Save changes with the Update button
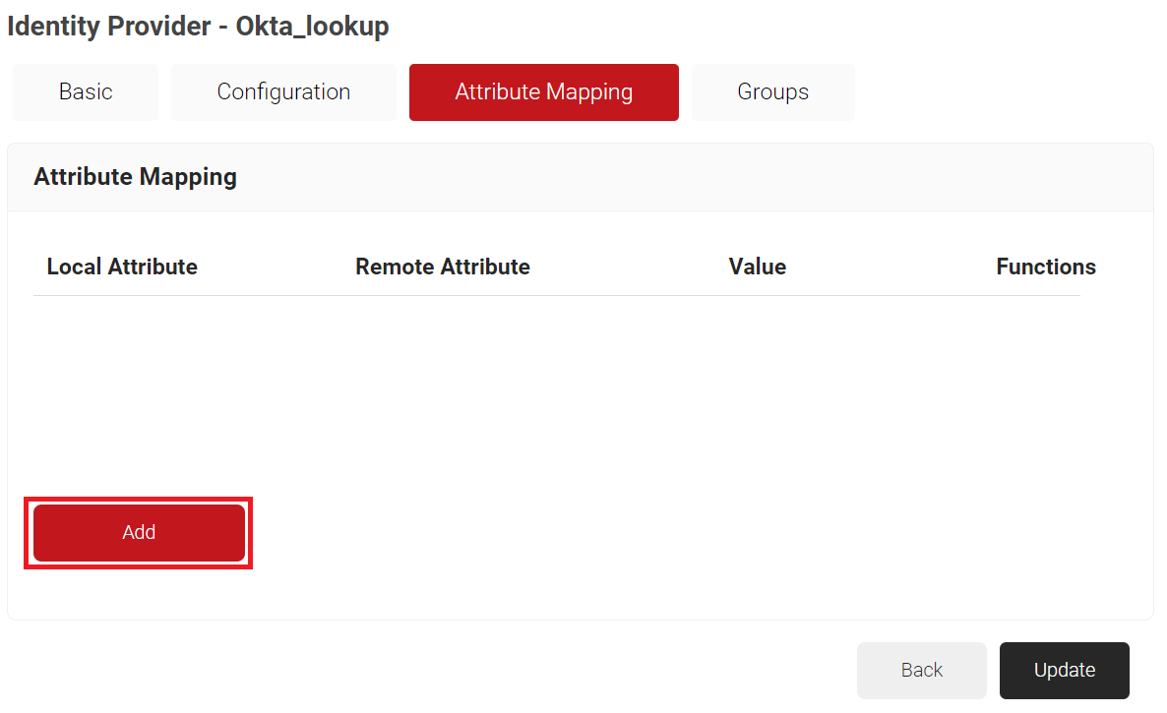 pyautogui.click(x=1065, y=671)
